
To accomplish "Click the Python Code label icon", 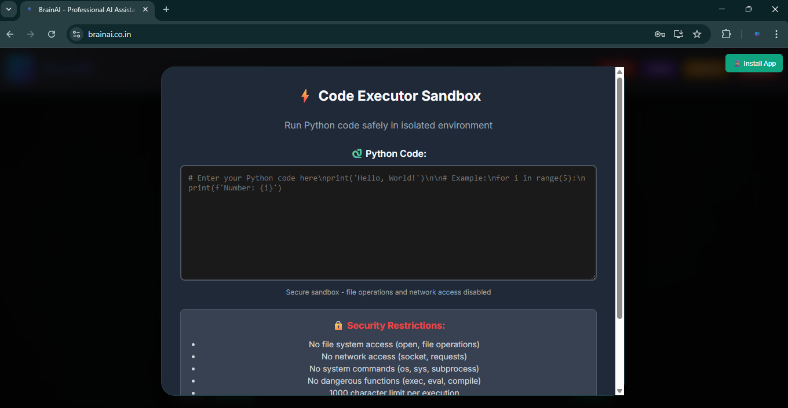I will coord(357,154).
